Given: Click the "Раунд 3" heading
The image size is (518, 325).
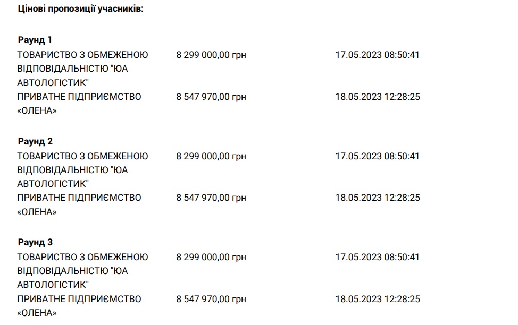Looking at the screenshot, I should [35, 243].
